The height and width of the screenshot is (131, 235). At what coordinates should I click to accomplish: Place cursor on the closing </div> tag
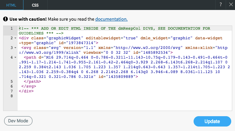[x=26, y=91]
